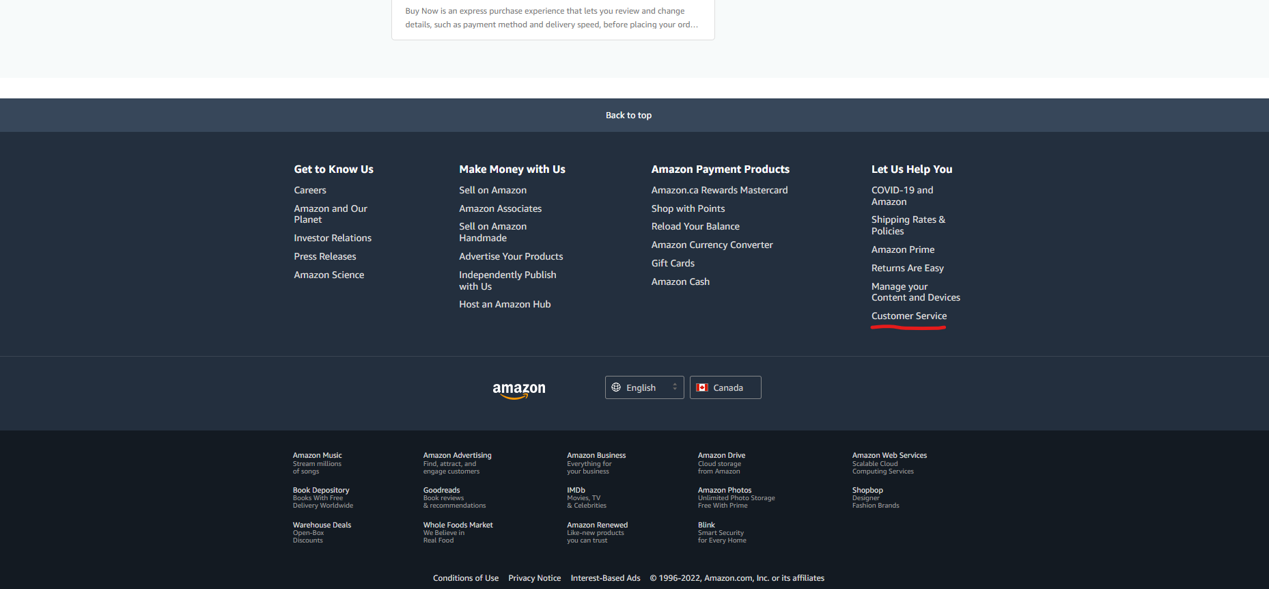Open Amazon Business link
This screenshot has height=589, width=1269.
pyautogui.click(x=596, y=463)
